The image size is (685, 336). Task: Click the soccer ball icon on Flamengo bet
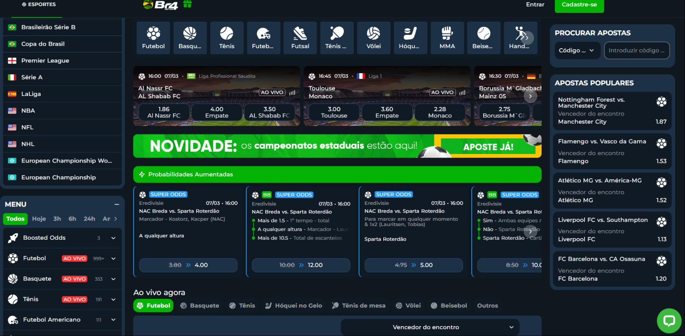point(661,143)
